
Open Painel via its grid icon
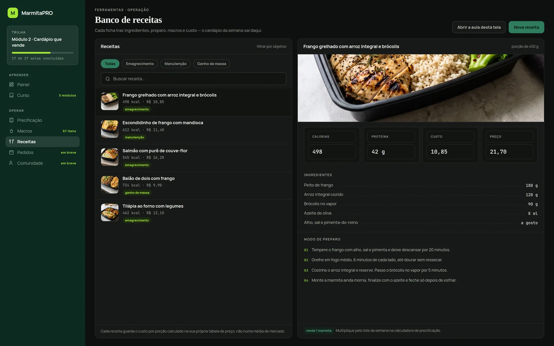pos(11,84)
